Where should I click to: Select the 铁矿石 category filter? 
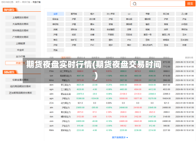click(x=74, y=40)
